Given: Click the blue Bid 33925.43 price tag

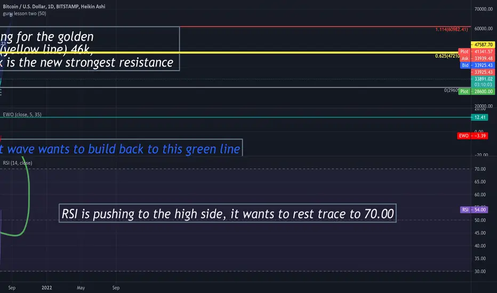Looking at the screenshot, I should pos(477,65).
